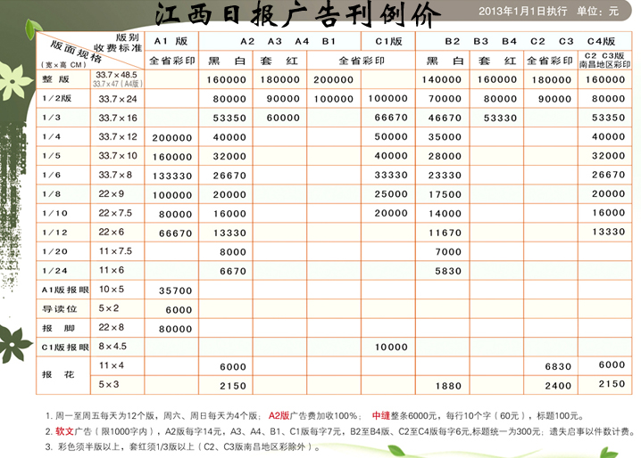
Task: Select the price 35000
Action: click(x=445, y=137)
